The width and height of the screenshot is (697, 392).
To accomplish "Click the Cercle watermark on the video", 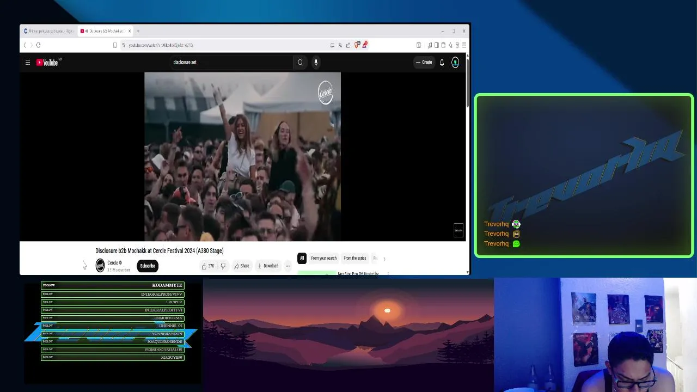I will point(326,92).
